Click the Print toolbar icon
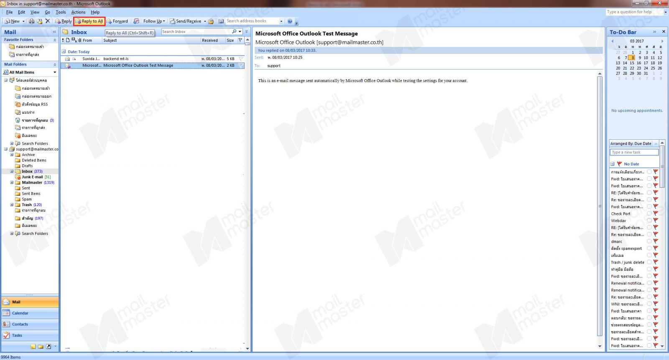 tap(32, 21)
